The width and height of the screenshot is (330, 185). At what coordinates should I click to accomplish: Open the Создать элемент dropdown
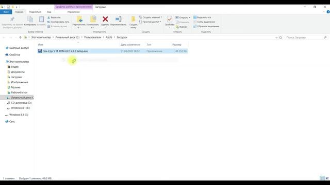[x=151, y=17]
